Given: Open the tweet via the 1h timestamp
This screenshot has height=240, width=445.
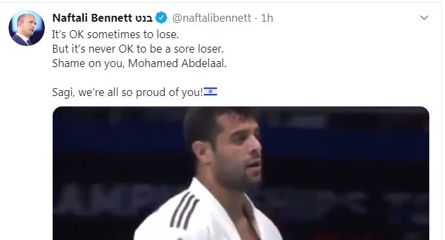Looking at the screenshot, I should coord(267,18).
